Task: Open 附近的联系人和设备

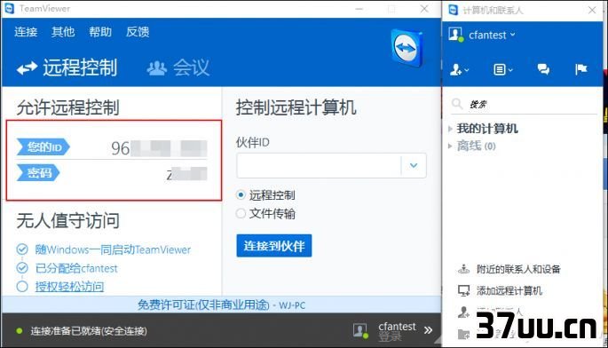Action: pyautogui.click(x=518, y=269)
